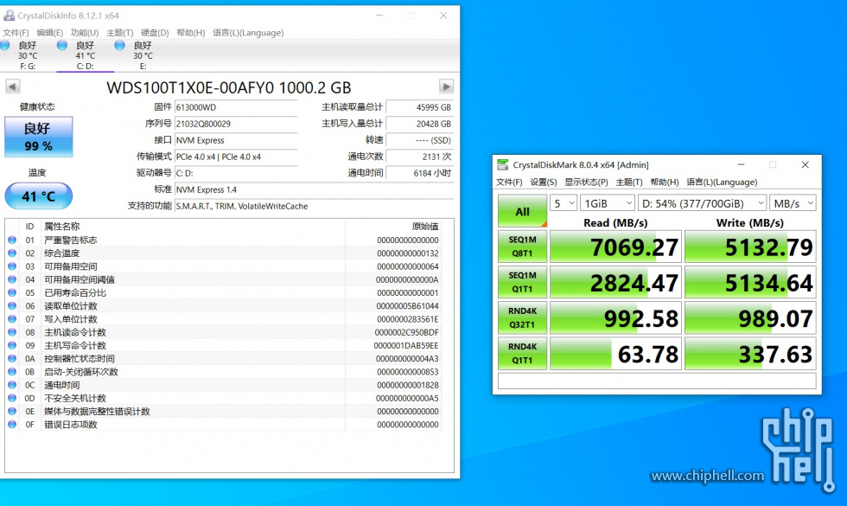Click status icon for attribute 09 主机写命令计数

click(x=12, y=345)
